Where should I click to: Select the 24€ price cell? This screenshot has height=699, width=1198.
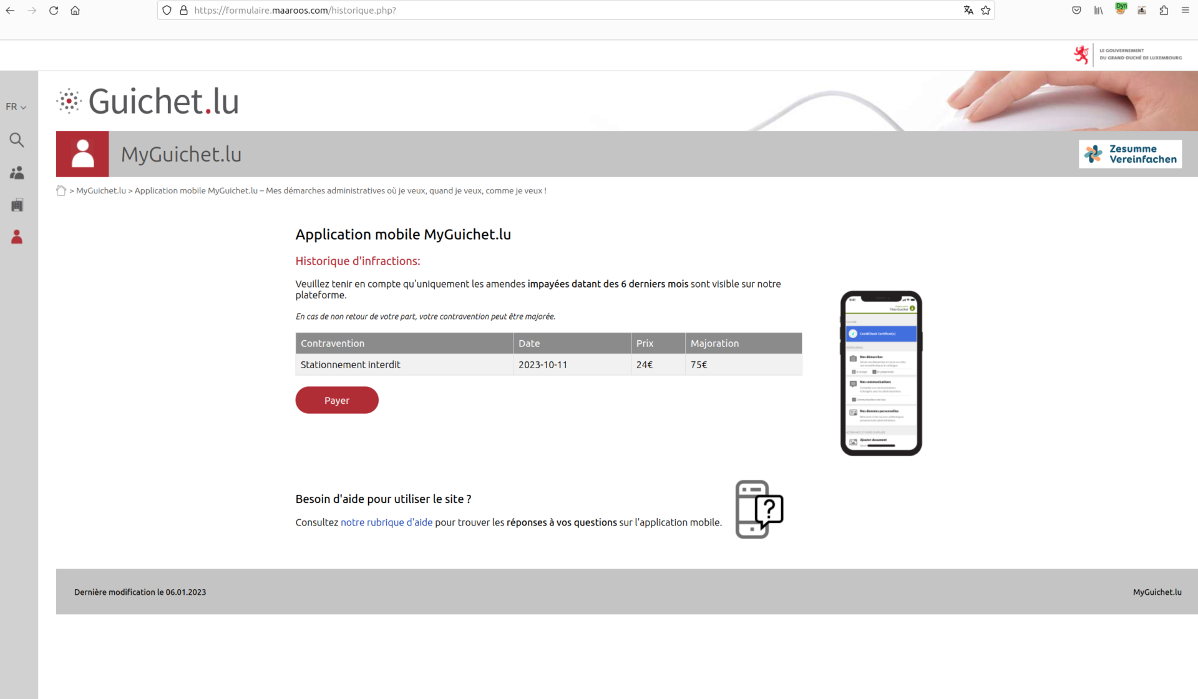pos(658,364)
